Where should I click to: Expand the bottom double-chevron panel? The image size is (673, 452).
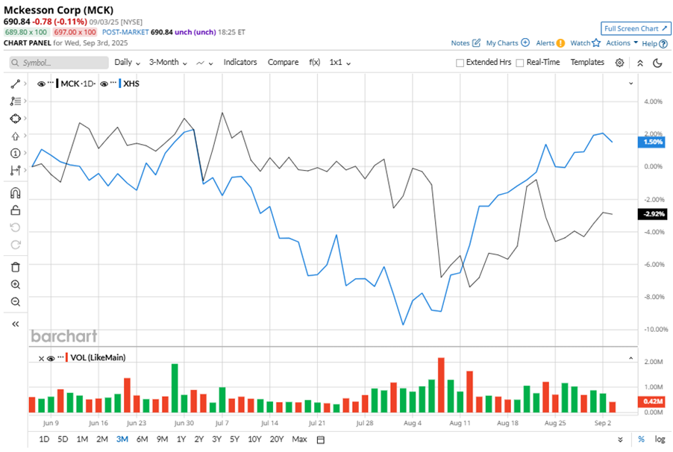(620, 439)
